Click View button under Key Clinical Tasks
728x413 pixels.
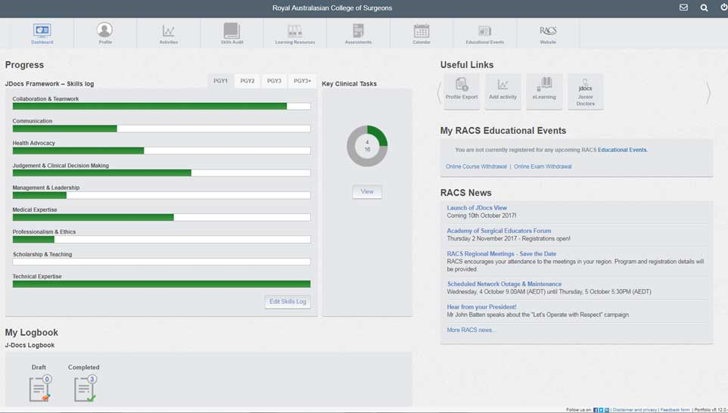pos(367,191)
